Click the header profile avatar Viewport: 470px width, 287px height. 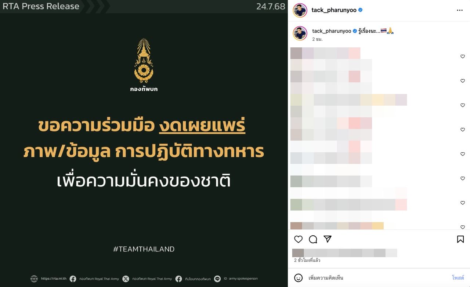300,10
